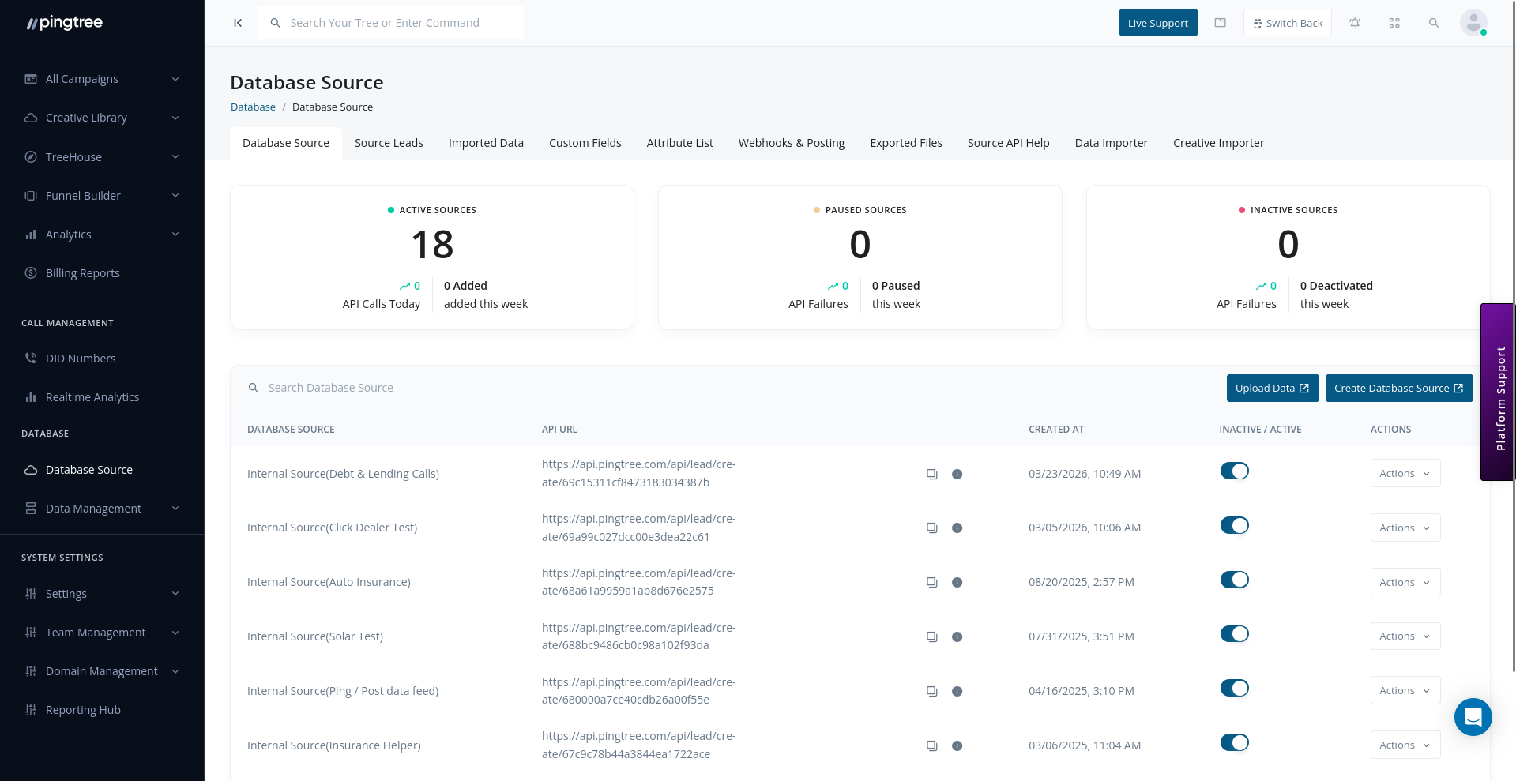Viewport: 1516px width, 781px height.
Task: Open the Actions dropdown for Internal Source(Auto Insurance)
Action: pos(1405,582)
